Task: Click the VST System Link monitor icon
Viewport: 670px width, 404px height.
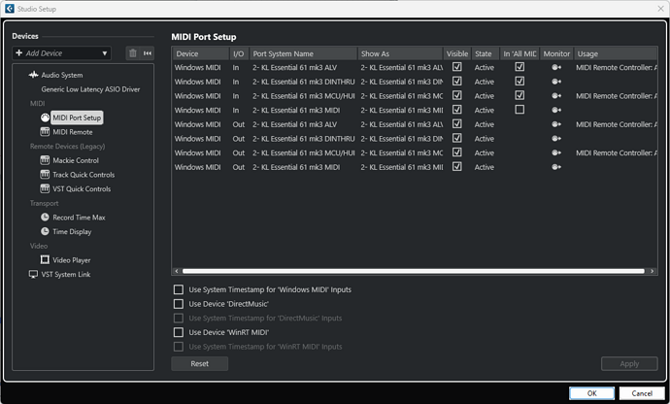Action: tap(33, 274)
